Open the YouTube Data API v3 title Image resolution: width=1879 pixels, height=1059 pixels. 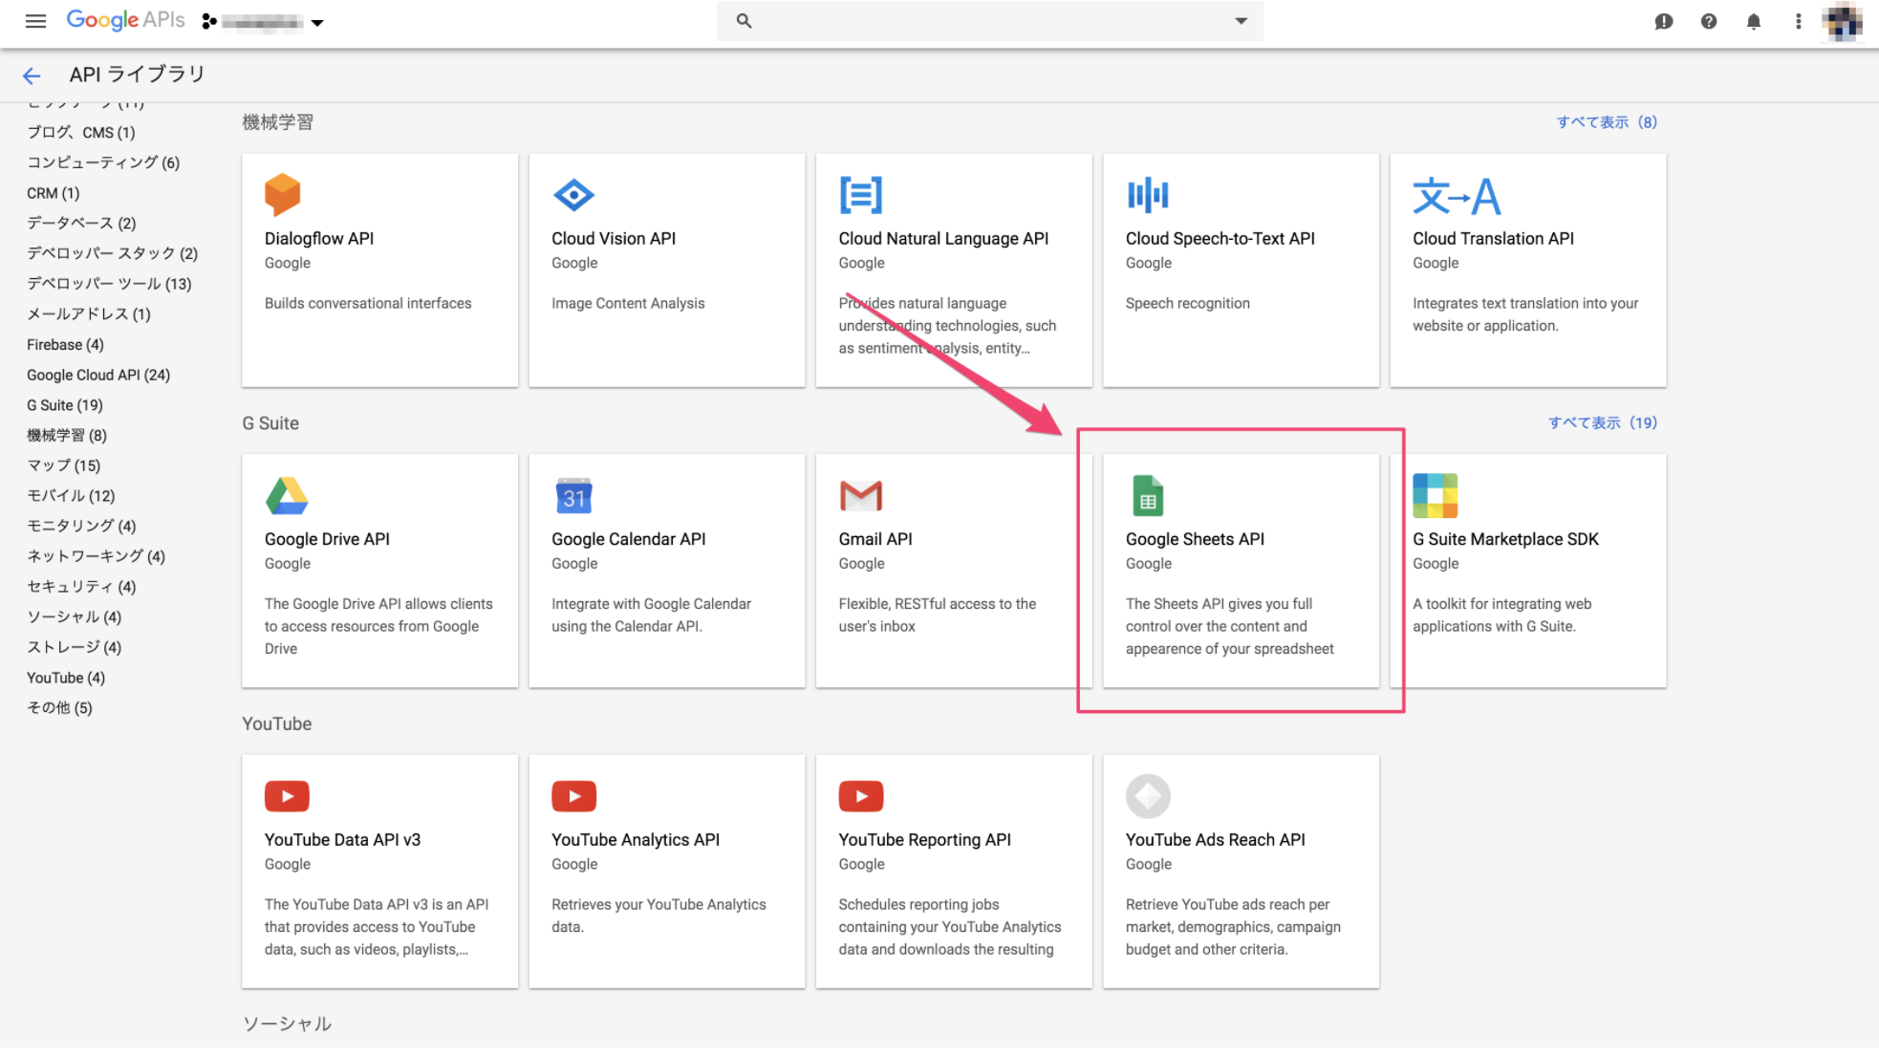[342, 840]
